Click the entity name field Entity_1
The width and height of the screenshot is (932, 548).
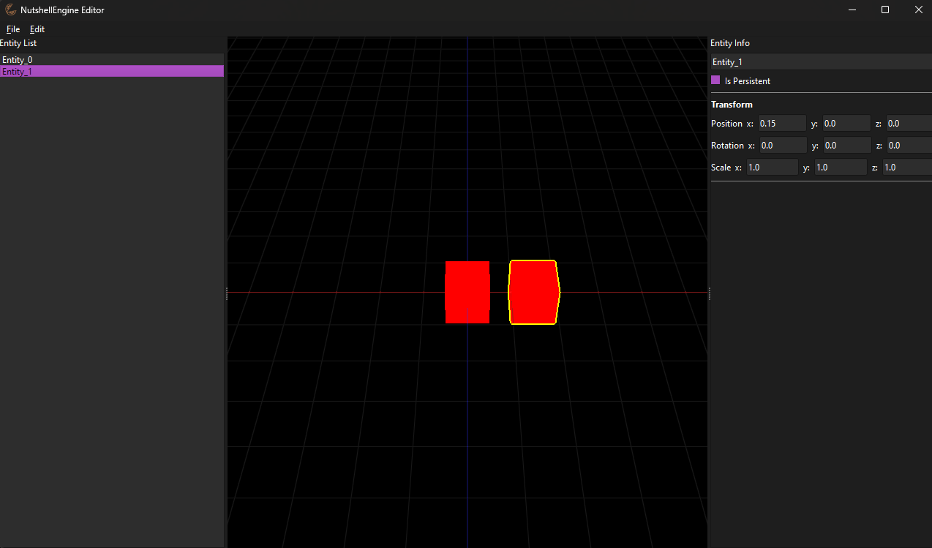pos(821,62)
